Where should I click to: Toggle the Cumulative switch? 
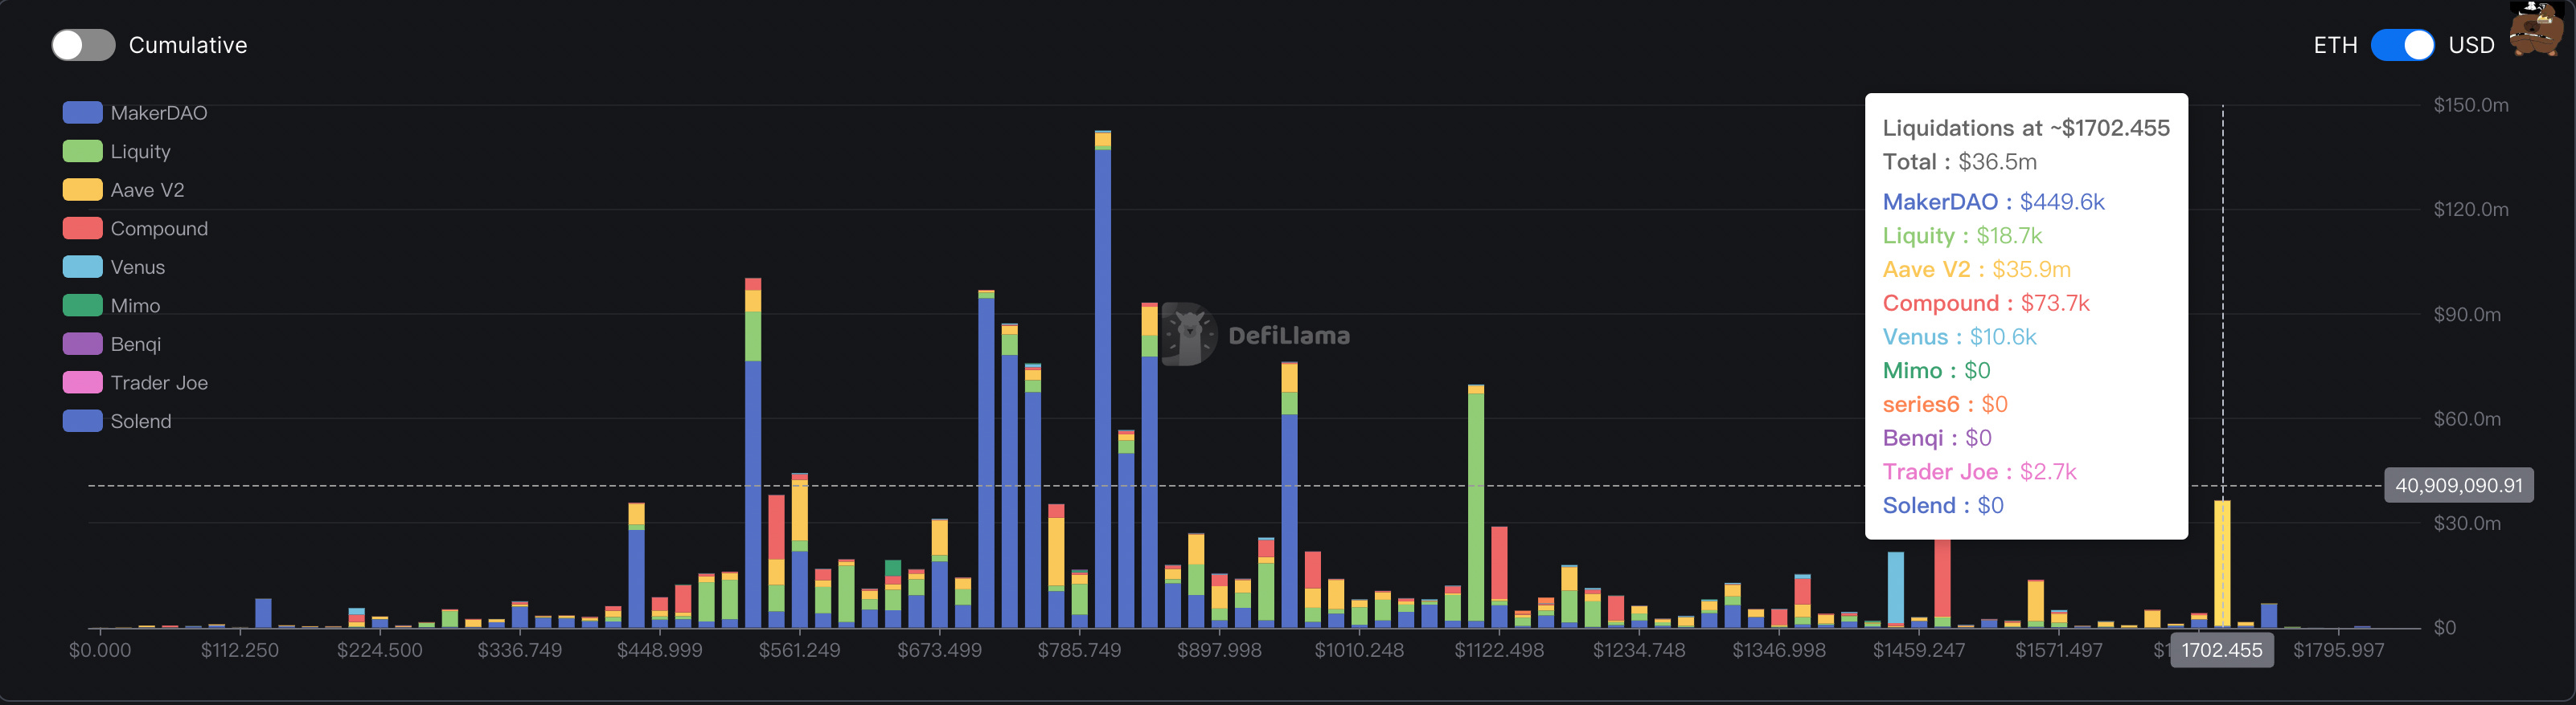[x=83, y=45]
